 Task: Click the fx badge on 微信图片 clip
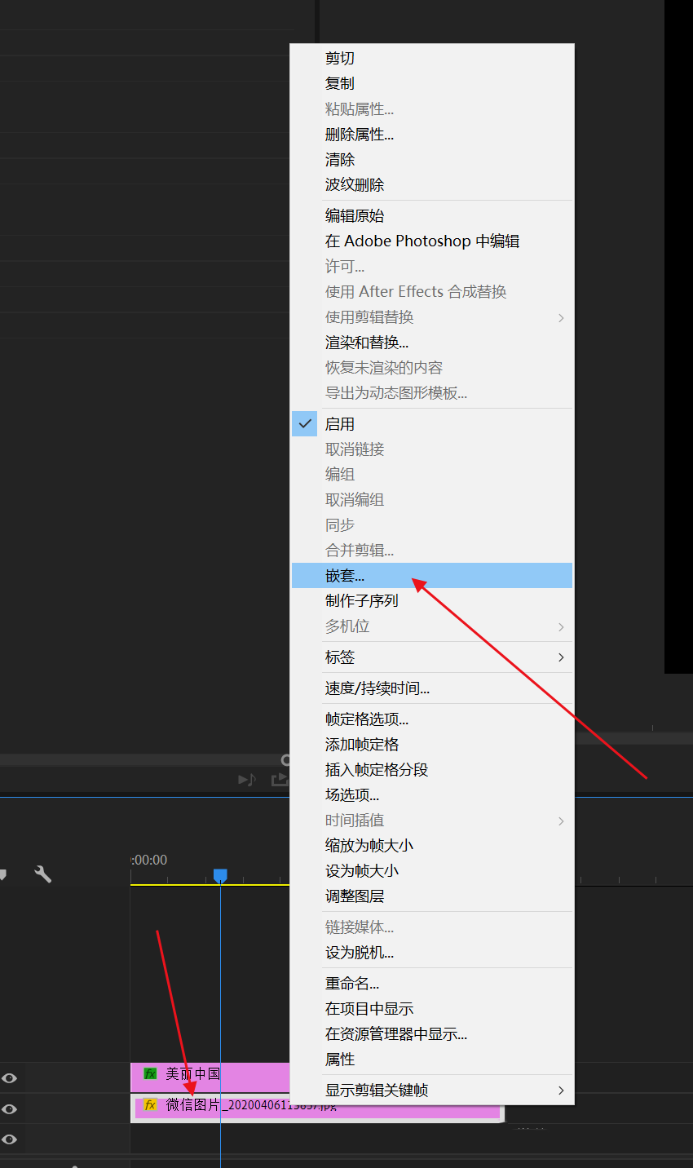(x=150, y=1105)
